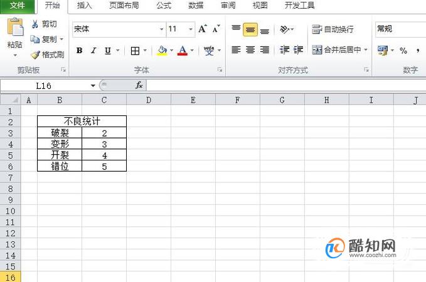Expand the Name Box dropdown arrow
Viewport: 426px width, 282px height.
pos(93,86)
